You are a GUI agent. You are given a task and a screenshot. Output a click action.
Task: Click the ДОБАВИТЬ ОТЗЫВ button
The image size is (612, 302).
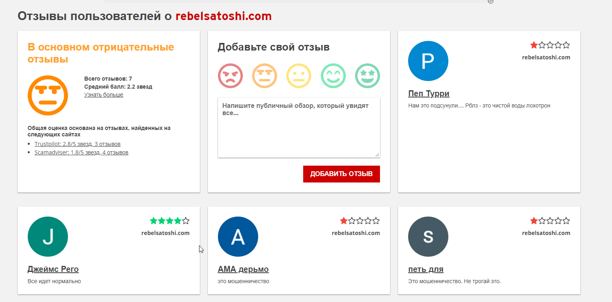click(341, 174)
